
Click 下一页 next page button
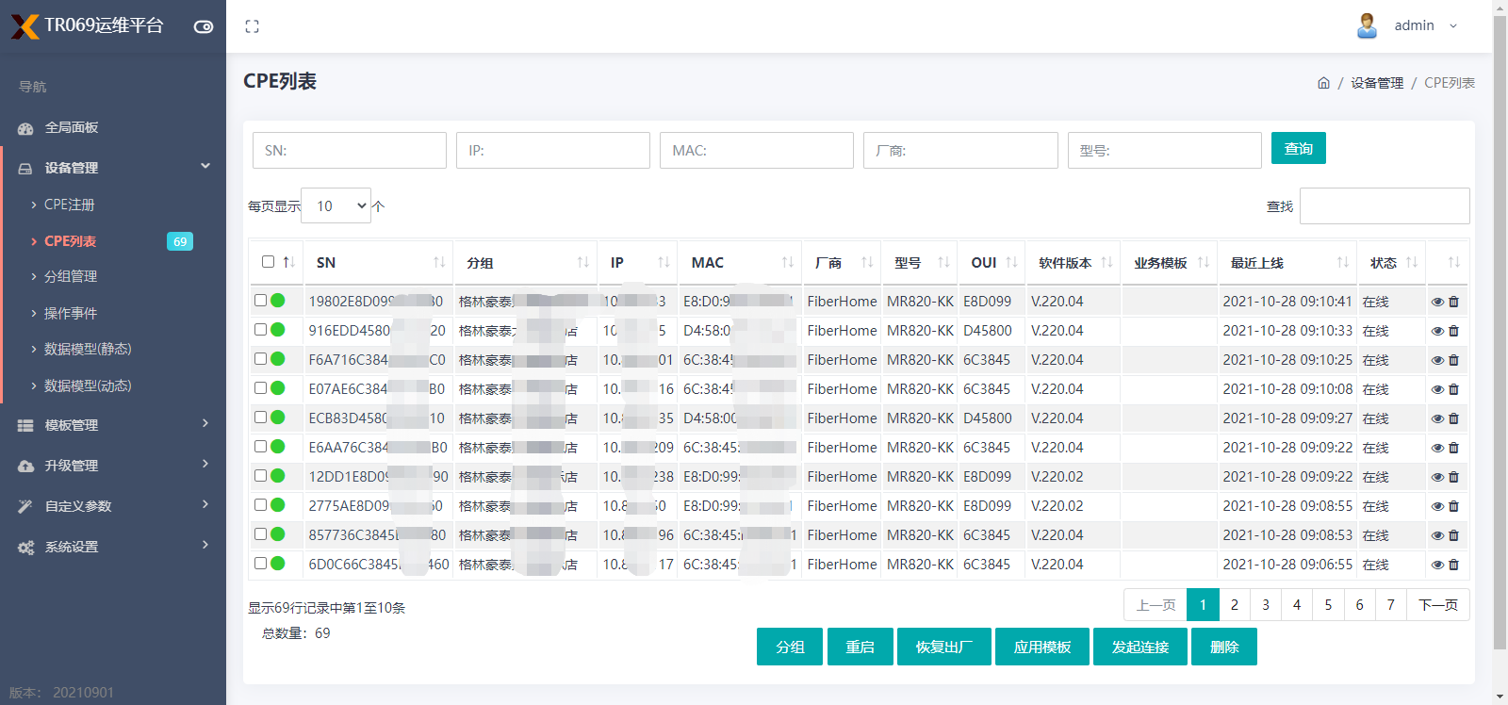click(1438, 605)
